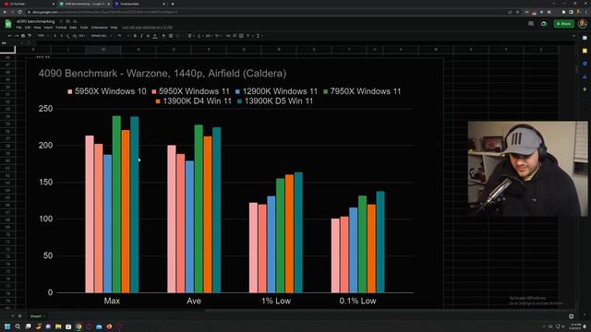The width and height of the screenshot is (591, 332).
Task: Reload the browser page
Action: pyautogui.click(x=19, y=12)
